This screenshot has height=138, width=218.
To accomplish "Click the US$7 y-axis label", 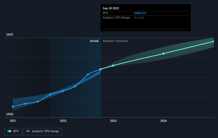I will 10,34.
